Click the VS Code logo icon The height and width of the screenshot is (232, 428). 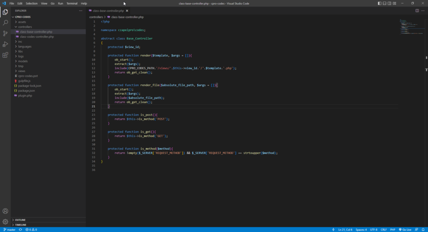tap(4, 3)
